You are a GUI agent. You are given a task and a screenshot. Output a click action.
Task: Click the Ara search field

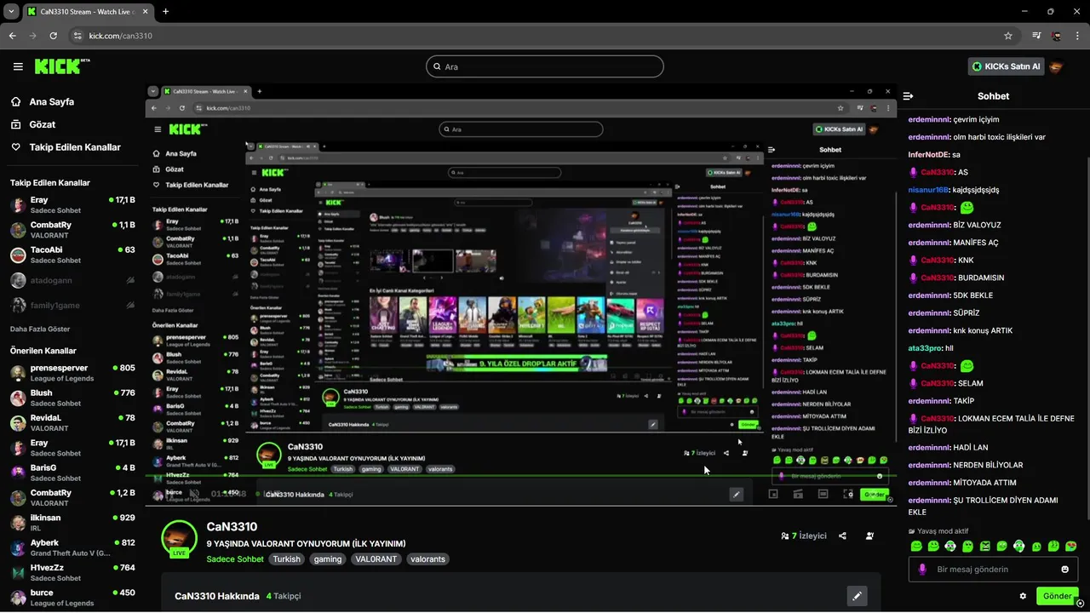pos(545,66)
